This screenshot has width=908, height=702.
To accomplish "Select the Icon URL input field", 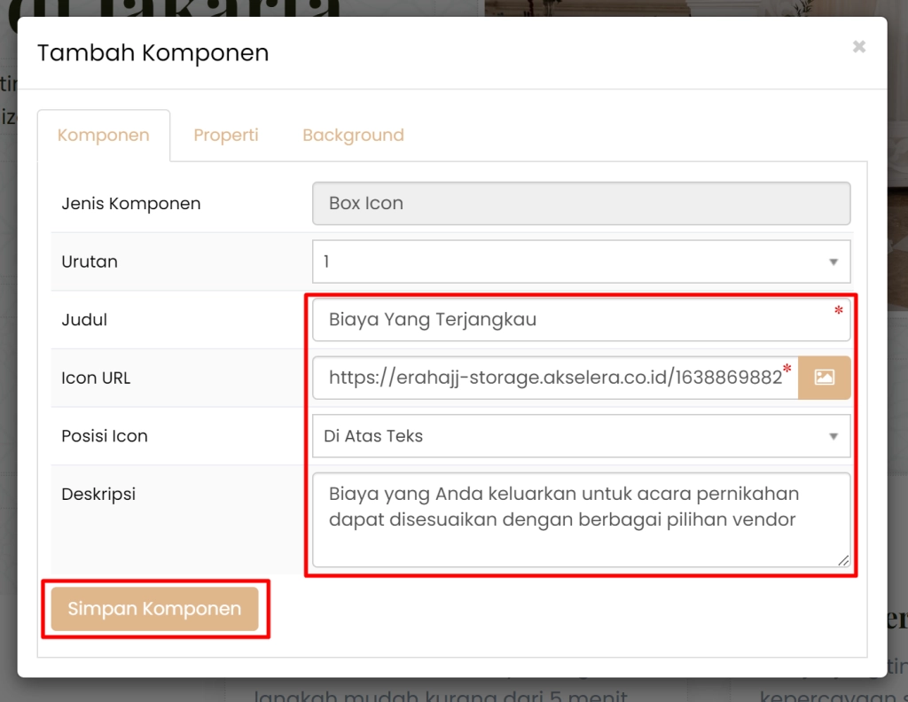I will point(550,377).
